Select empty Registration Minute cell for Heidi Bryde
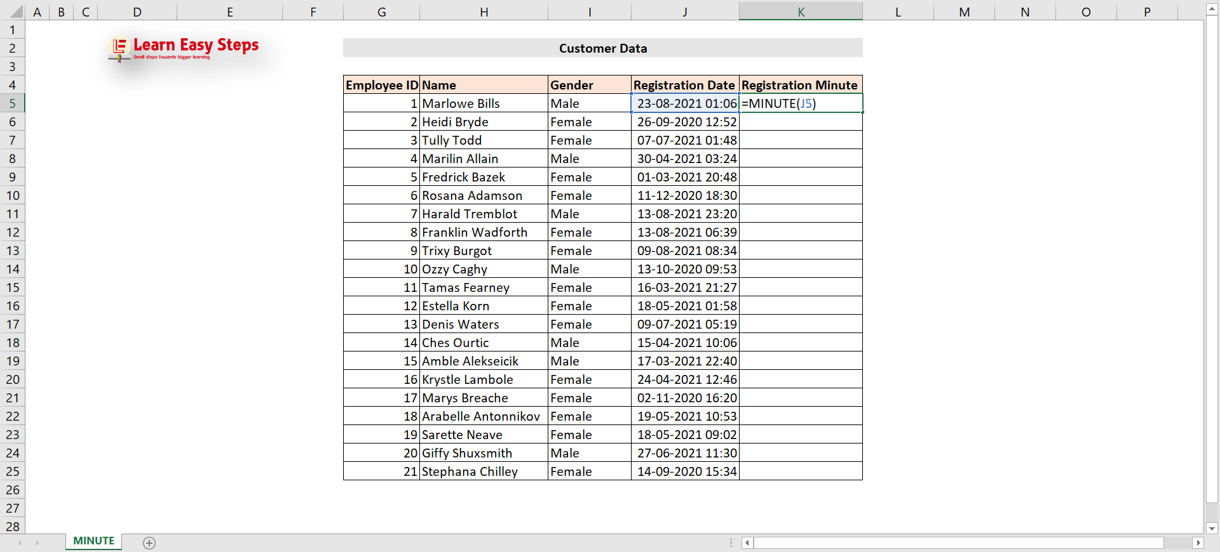Screen dimensions: 1220x552 [801, 122]
